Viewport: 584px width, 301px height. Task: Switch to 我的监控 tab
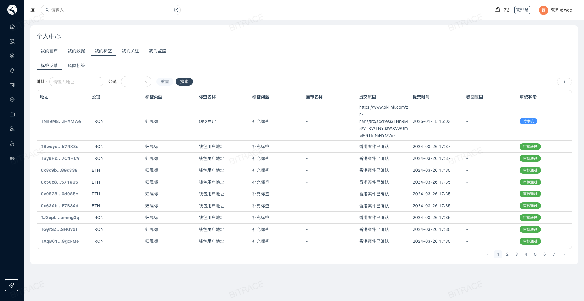tap(158, 51)
